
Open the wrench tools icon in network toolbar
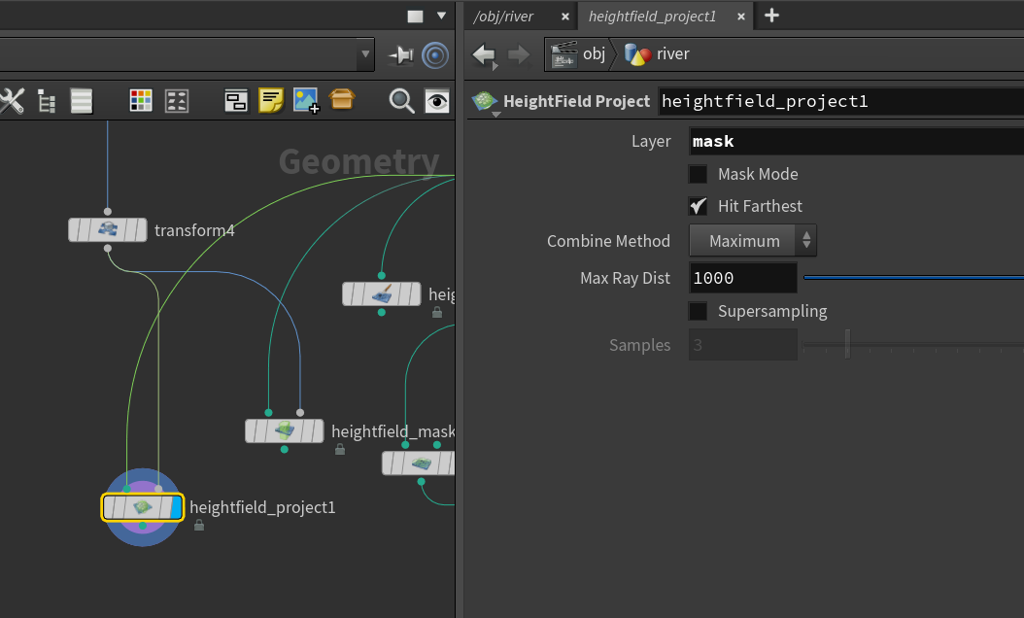(11, 101)
